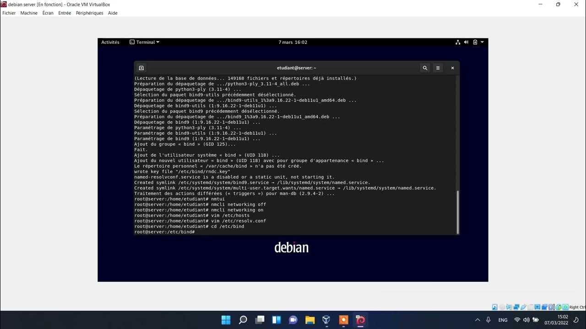Screen dimensions: 586x329
Task: Open the orange app on taskbar
Action: coord(343,320)
